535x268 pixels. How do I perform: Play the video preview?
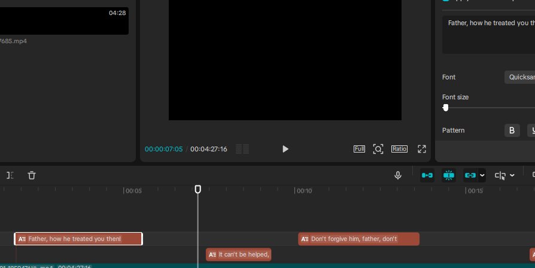coord(285,149)
